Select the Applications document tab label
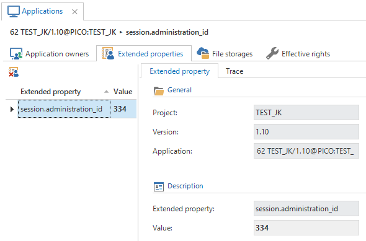Viewport: 366px width, 241px height. point(42,11)
